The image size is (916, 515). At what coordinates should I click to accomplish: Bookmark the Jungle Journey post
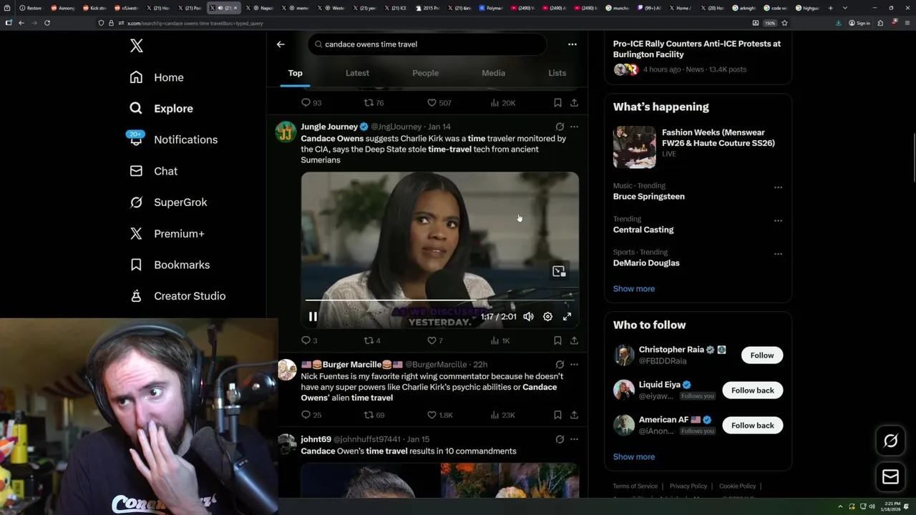click(x=557, y=340)
